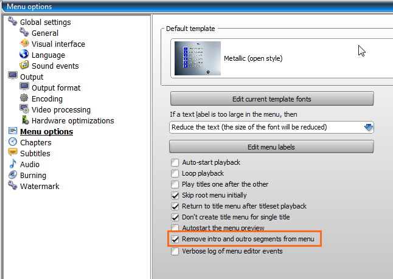Toggle Loop playback checkbox
This screenshot has height=279, width=393.
175,173
